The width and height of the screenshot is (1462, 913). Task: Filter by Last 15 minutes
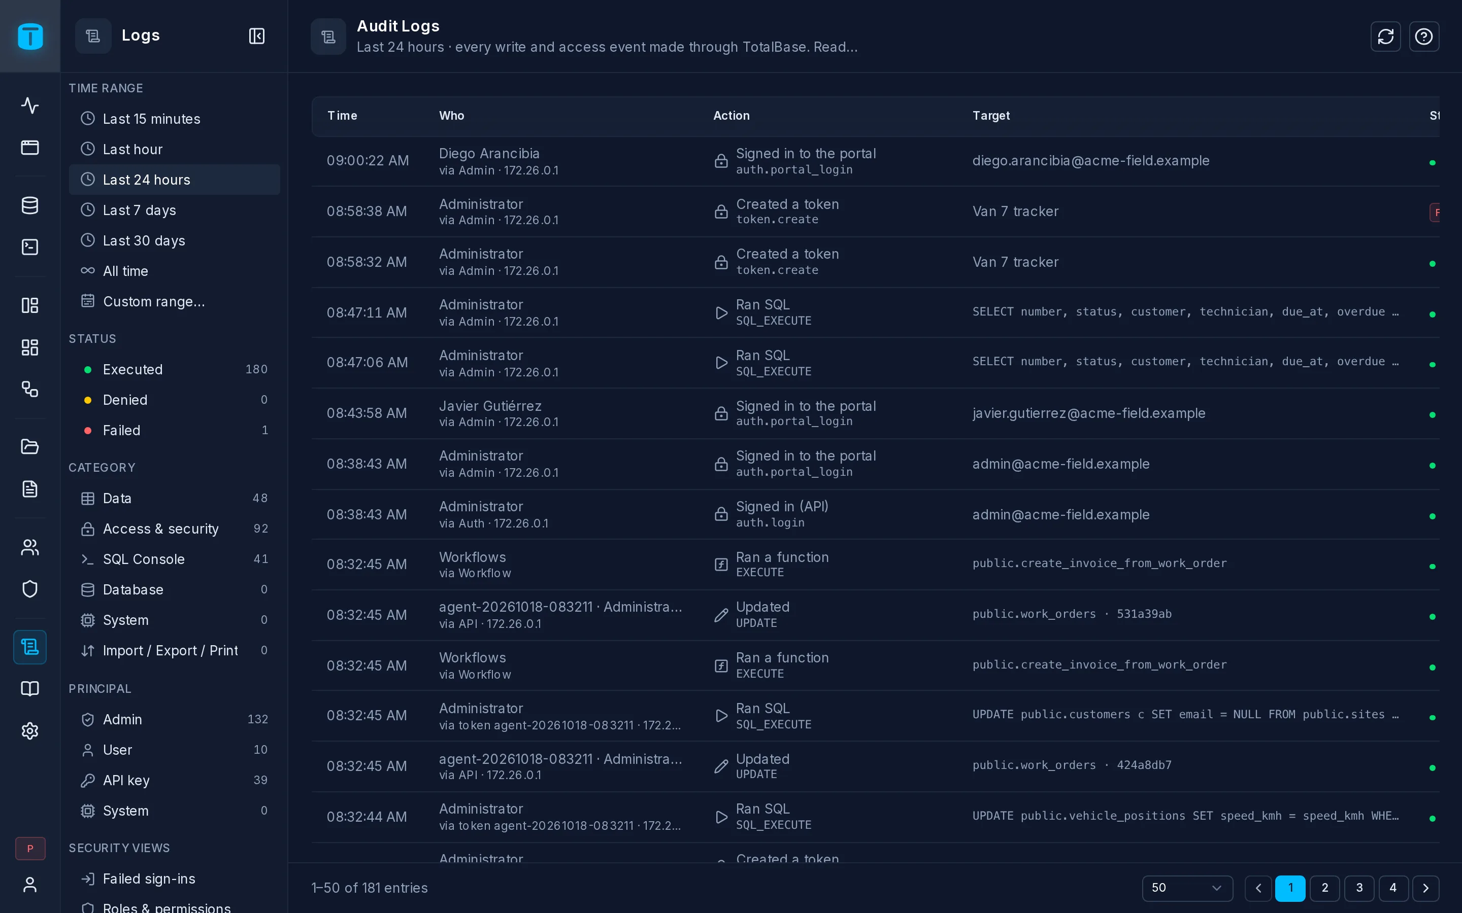174,119
